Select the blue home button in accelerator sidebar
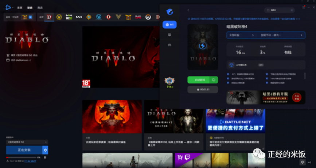 pyautogui.click(x=169, y=24)
